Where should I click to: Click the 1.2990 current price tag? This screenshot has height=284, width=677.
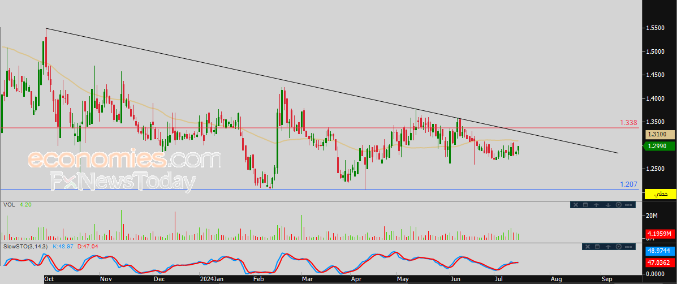(659, 147)
